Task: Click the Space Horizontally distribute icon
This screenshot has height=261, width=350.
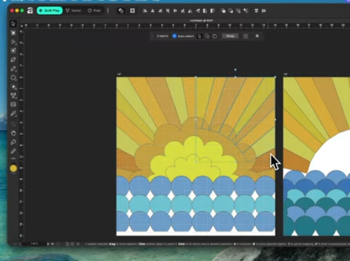Action: (264, 11)
